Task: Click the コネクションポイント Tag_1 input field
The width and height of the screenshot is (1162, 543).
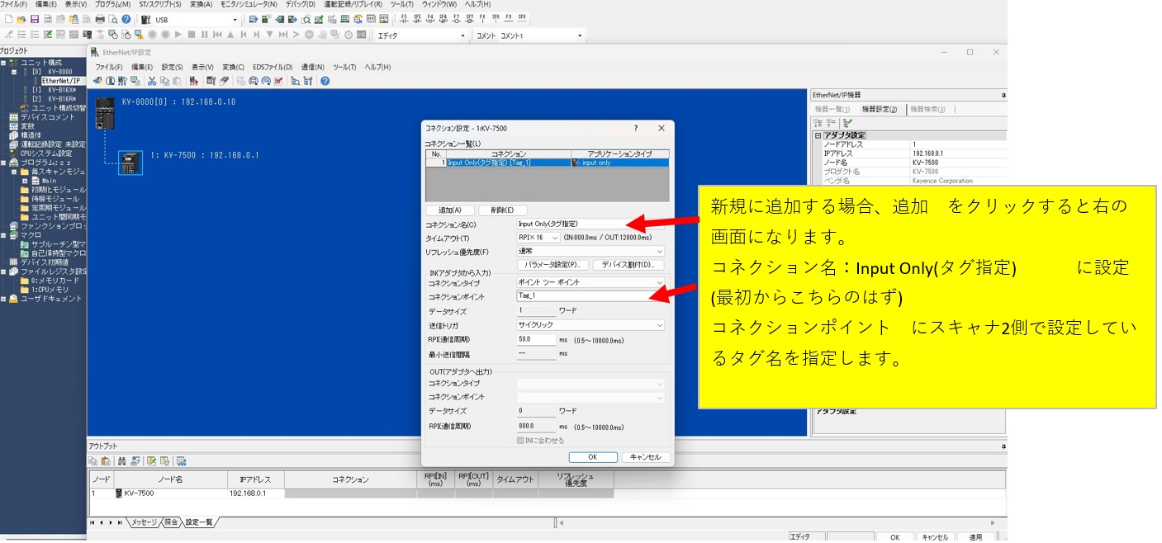Action: 590,295
